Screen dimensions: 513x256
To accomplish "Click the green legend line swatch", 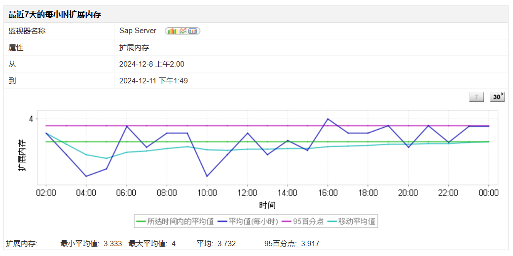I will pos(141,221).
